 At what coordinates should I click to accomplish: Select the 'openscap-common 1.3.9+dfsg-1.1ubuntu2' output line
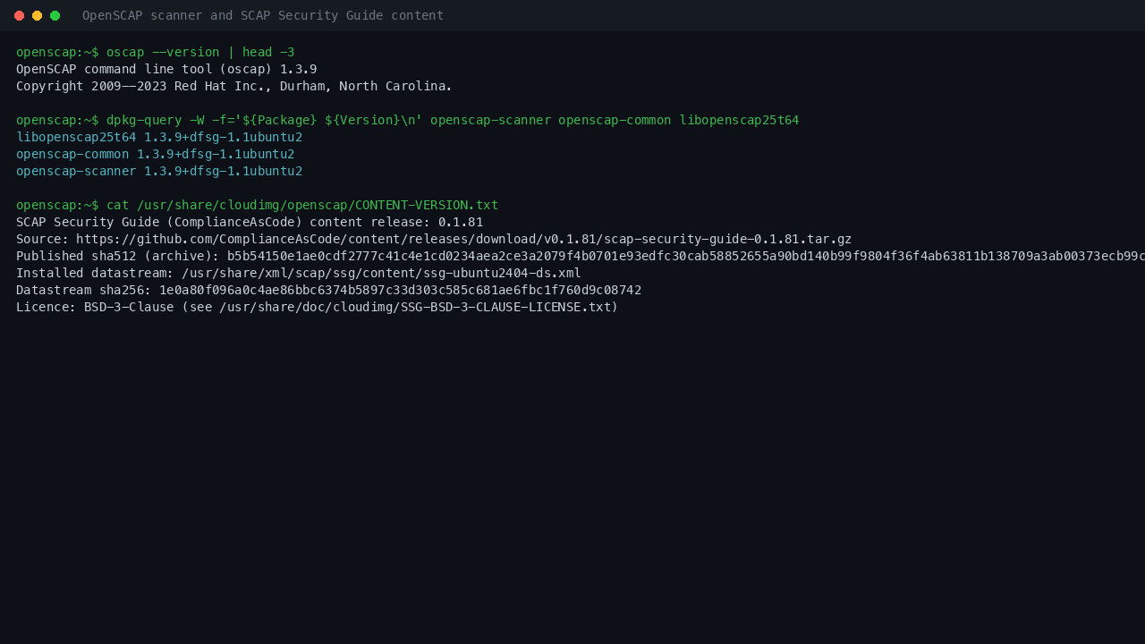pyautogui.click(x=156, y=154)
